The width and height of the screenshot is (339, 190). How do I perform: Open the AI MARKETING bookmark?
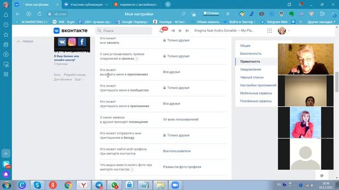coord(32,22)
